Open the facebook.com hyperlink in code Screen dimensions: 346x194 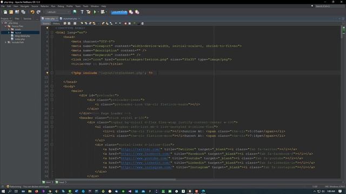tap(145, 154)
